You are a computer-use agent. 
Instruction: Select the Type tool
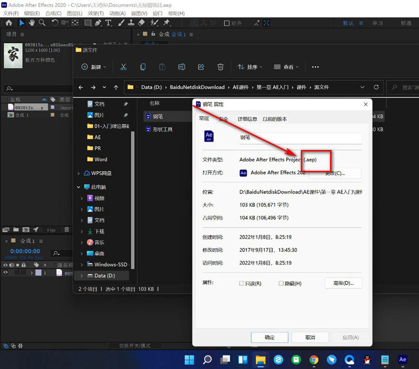108,23
